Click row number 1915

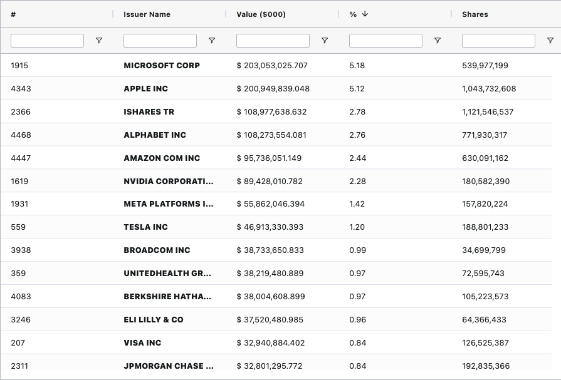tap(19, 65)
